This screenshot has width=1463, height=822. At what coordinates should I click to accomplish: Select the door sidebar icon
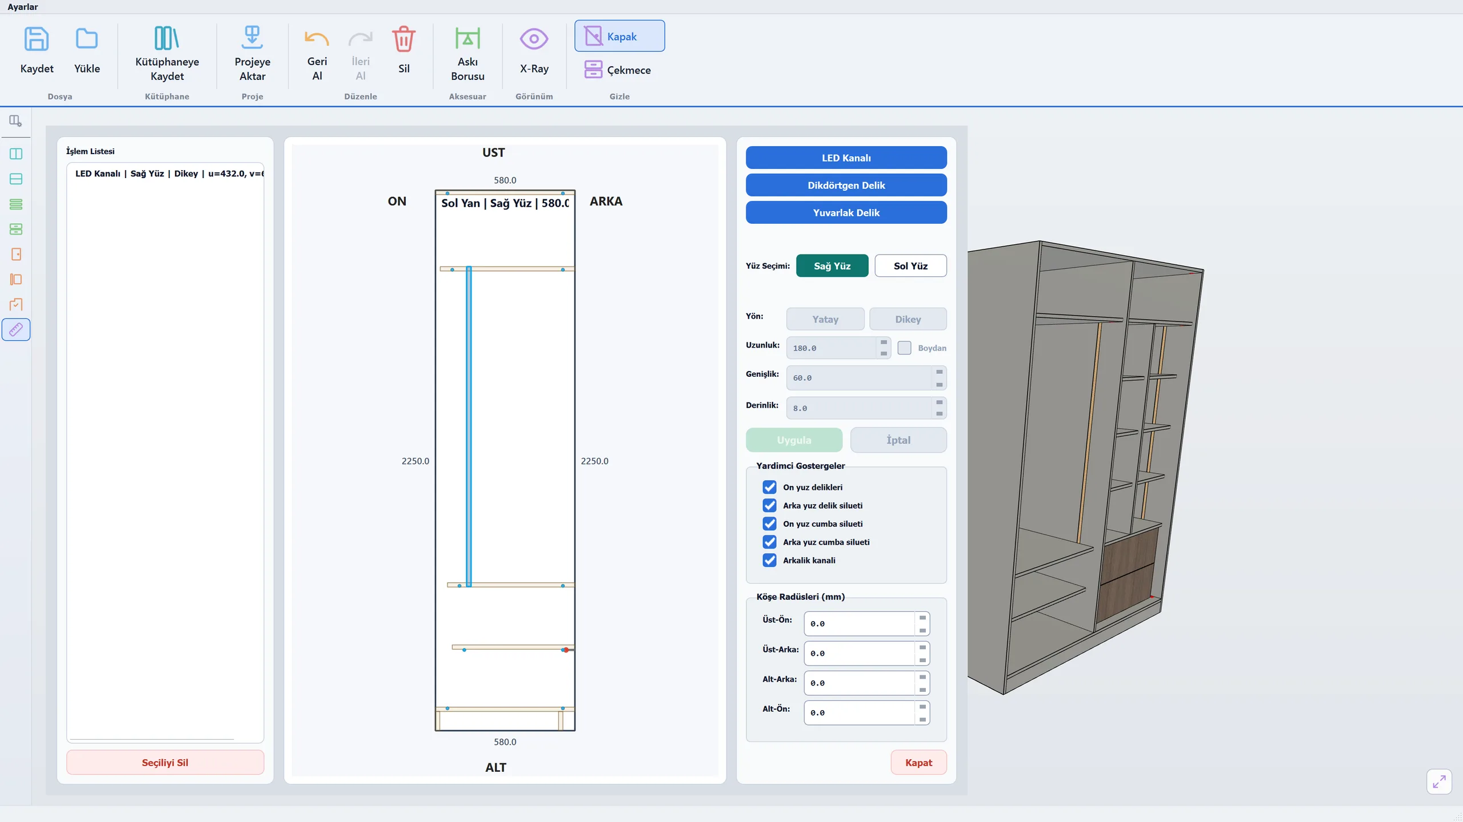click(16, 254)
